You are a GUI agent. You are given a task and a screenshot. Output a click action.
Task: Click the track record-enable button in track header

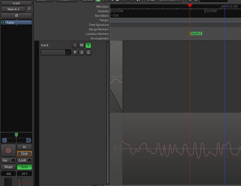[x=75, y=45]
